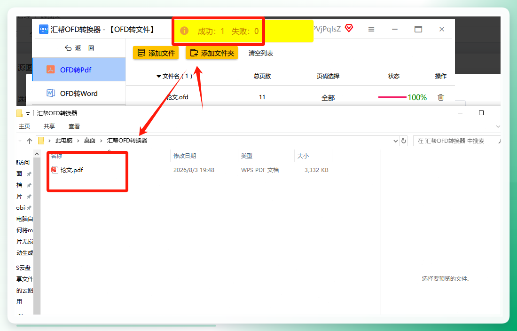The image size is (517, 331).
Task: Sort list by 文件名 column header
Action: [x=174, y=76]
